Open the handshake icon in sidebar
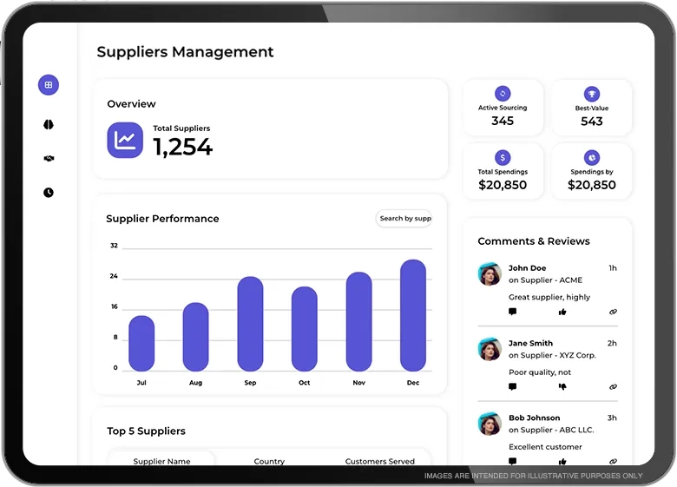Screen dimensions: 677x487 [x=49, y=159]
